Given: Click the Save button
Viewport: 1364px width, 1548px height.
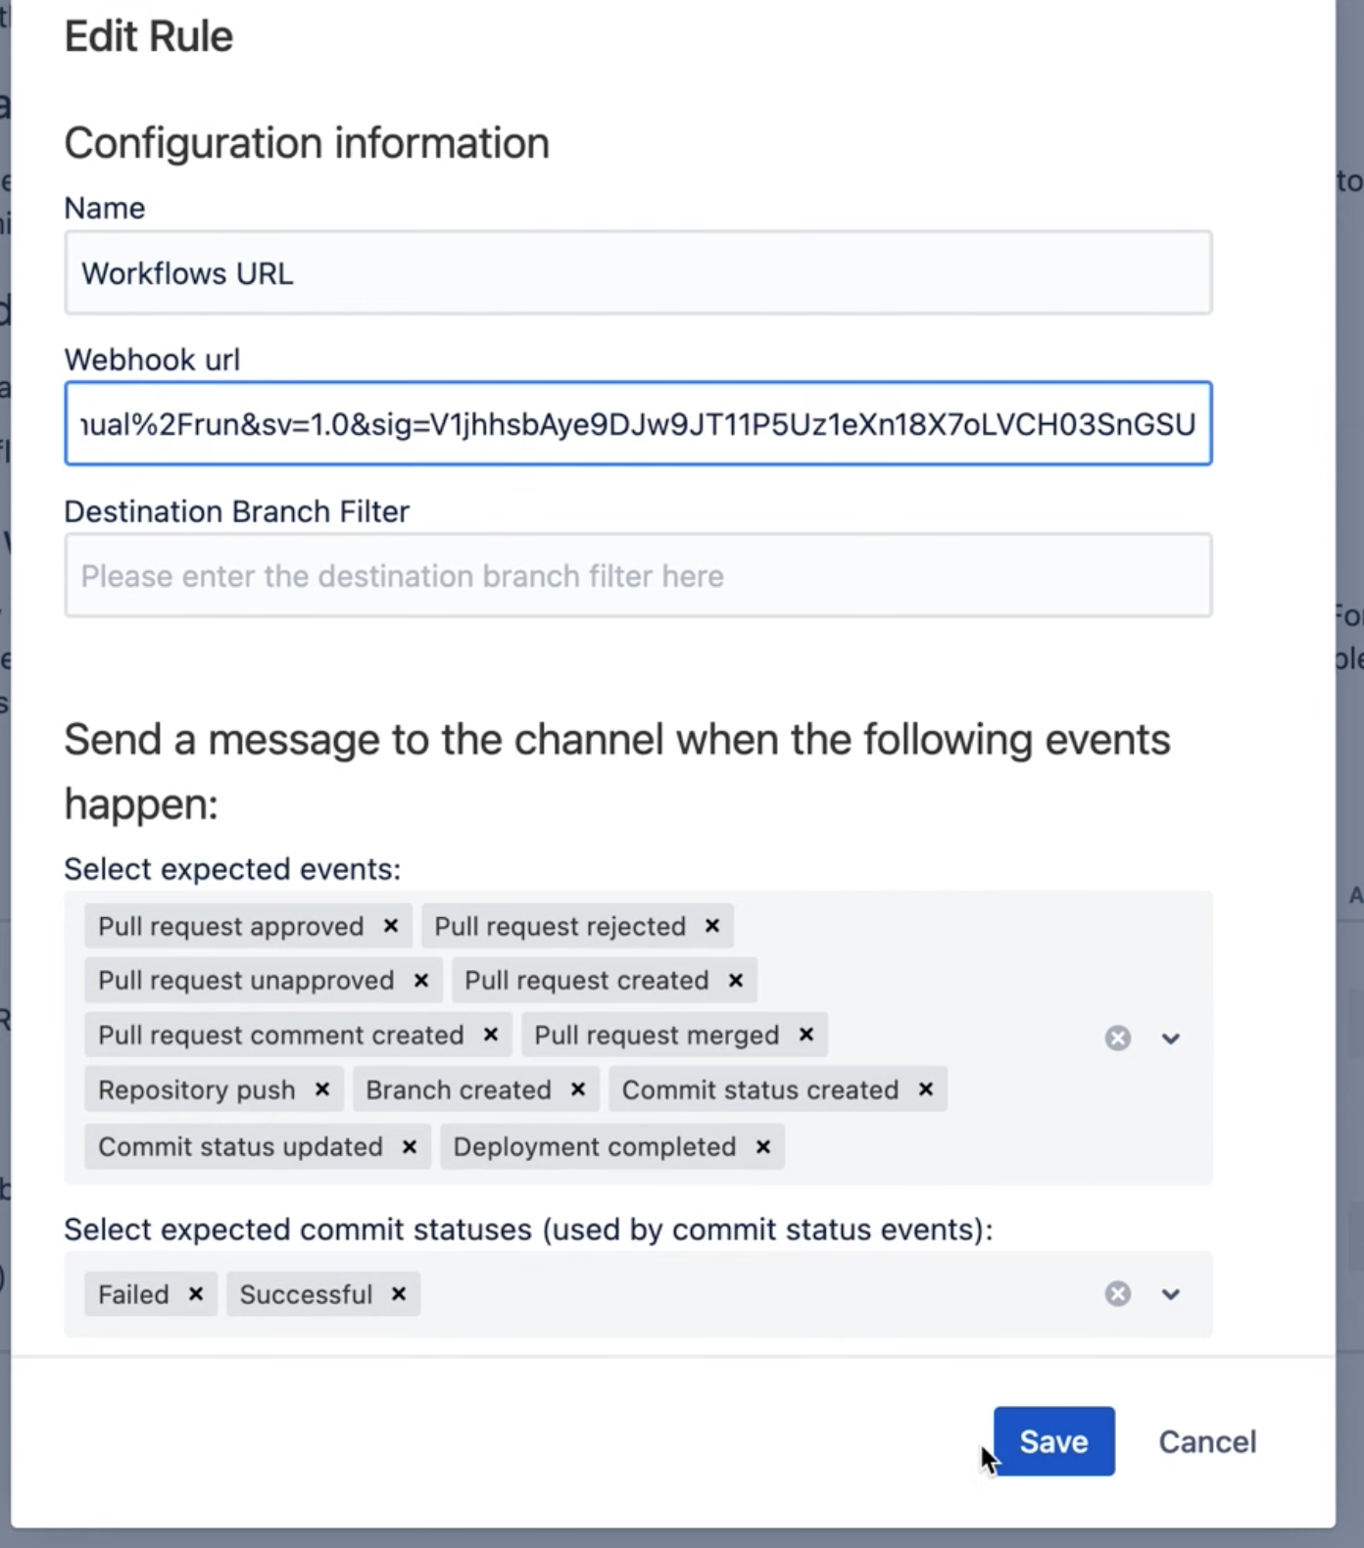Looking at the screenshot, I should coord(1054,1441).
